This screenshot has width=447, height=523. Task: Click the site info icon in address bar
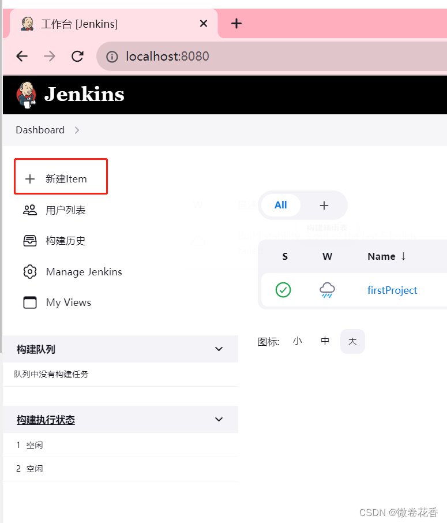(x=112, y=57)
